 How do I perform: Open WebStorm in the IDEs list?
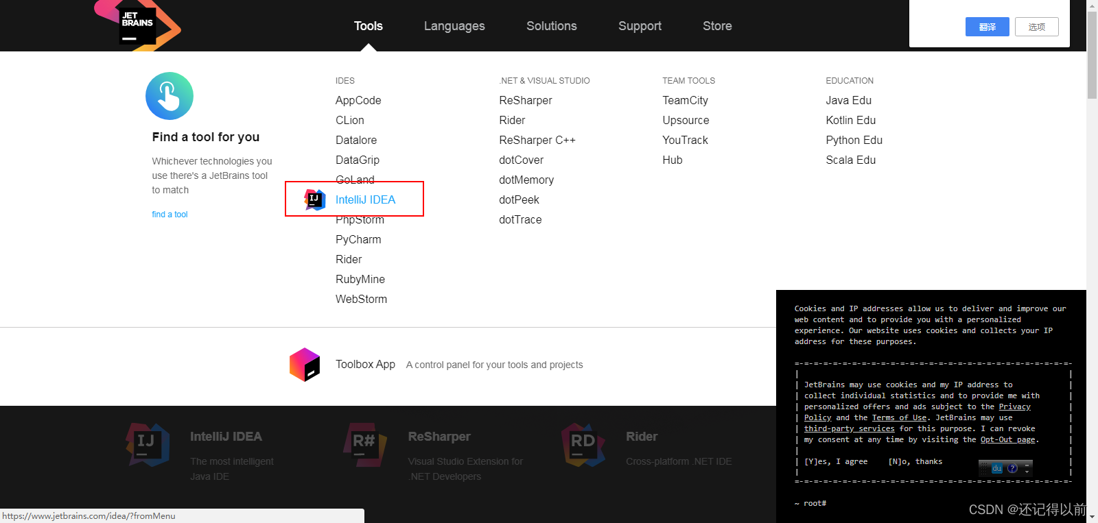(361, 299)
